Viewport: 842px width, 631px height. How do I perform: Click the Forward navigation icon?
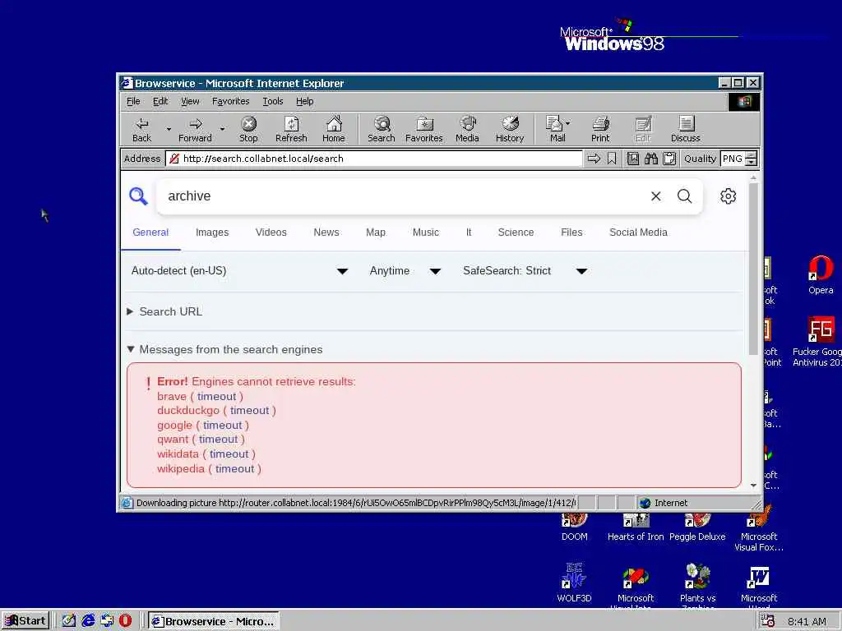(196, 130)
